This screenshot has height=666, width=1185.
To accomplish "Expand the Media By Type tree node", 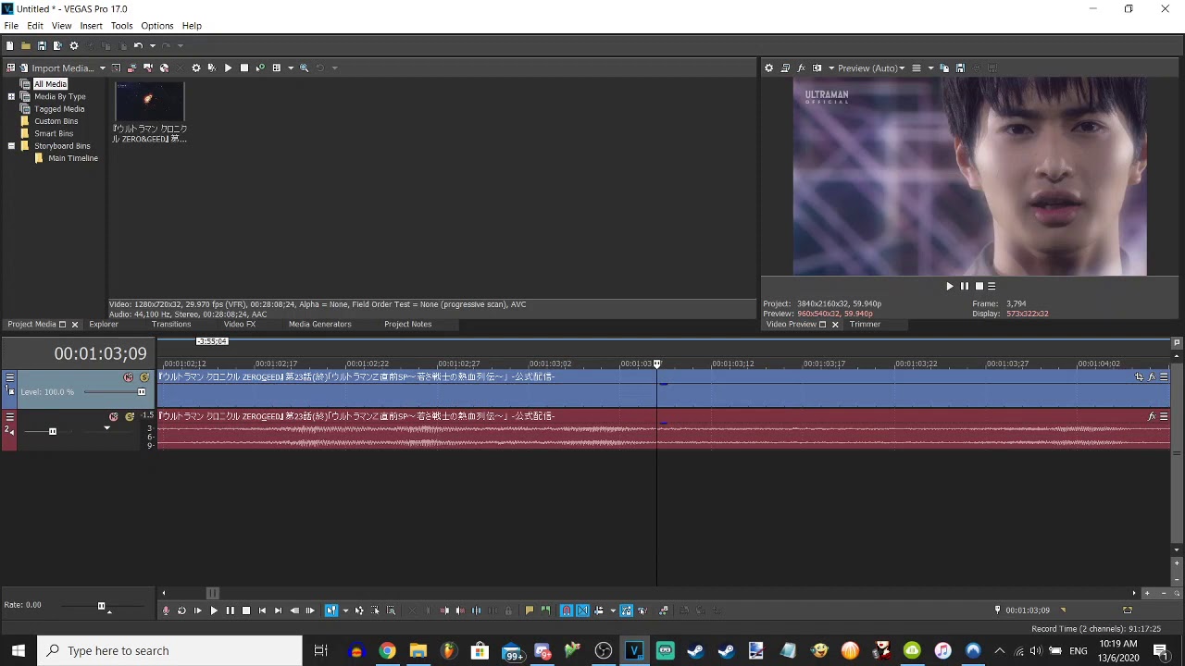I will [x=11, y=96].
